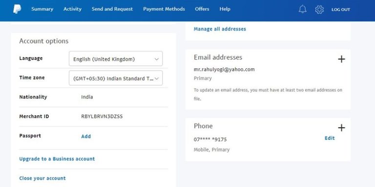Open the Summary tab
Viewport: 375px width, 187px height.
pos(42,9)
